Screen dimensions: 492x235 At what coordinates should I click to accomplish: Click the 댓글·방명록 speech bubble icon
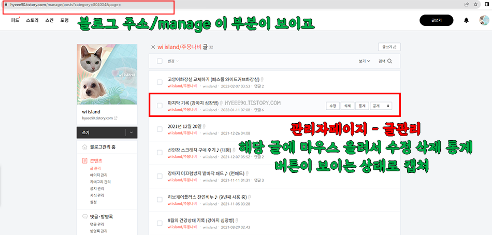[84, 216]
